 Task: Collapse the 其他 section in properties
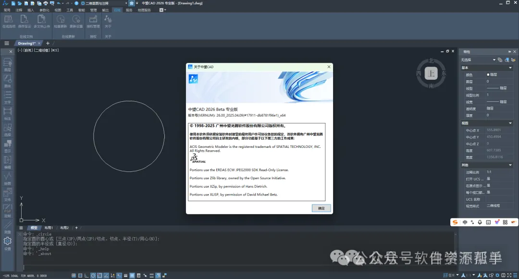510,165
